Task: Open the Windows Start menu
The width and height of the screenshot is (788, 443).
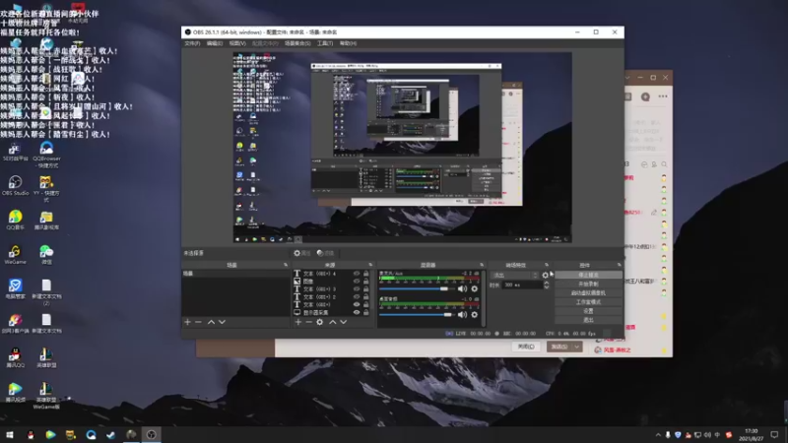Action: tap(10, 434)
